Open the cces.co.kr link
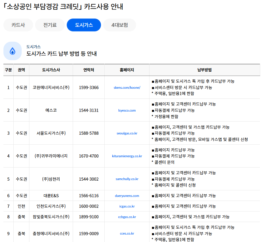261x242 pixels. [x=127, y=233]
